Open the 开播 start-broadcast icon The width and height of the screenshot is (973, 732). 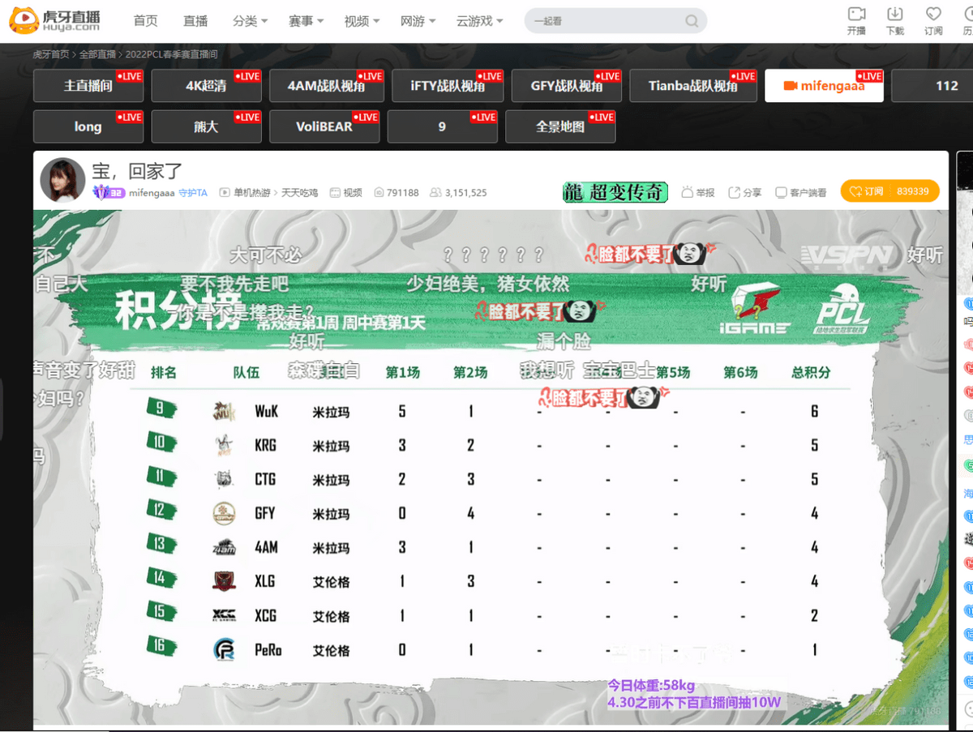(x=856, y=21)
